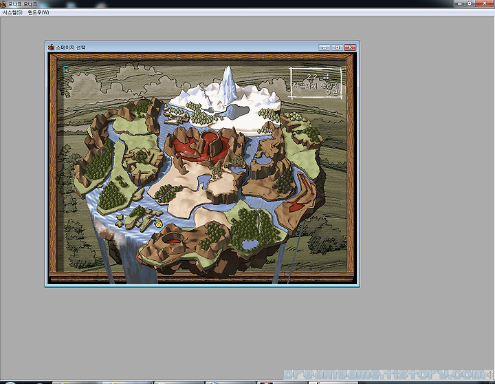Minimize the 스테이지 선택 window
The image size is (495, 384).
tap(324, 47)
